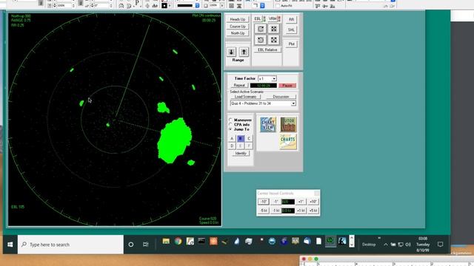474x266 pixels.
Task: Select target B button
Action: pos(240,138)
